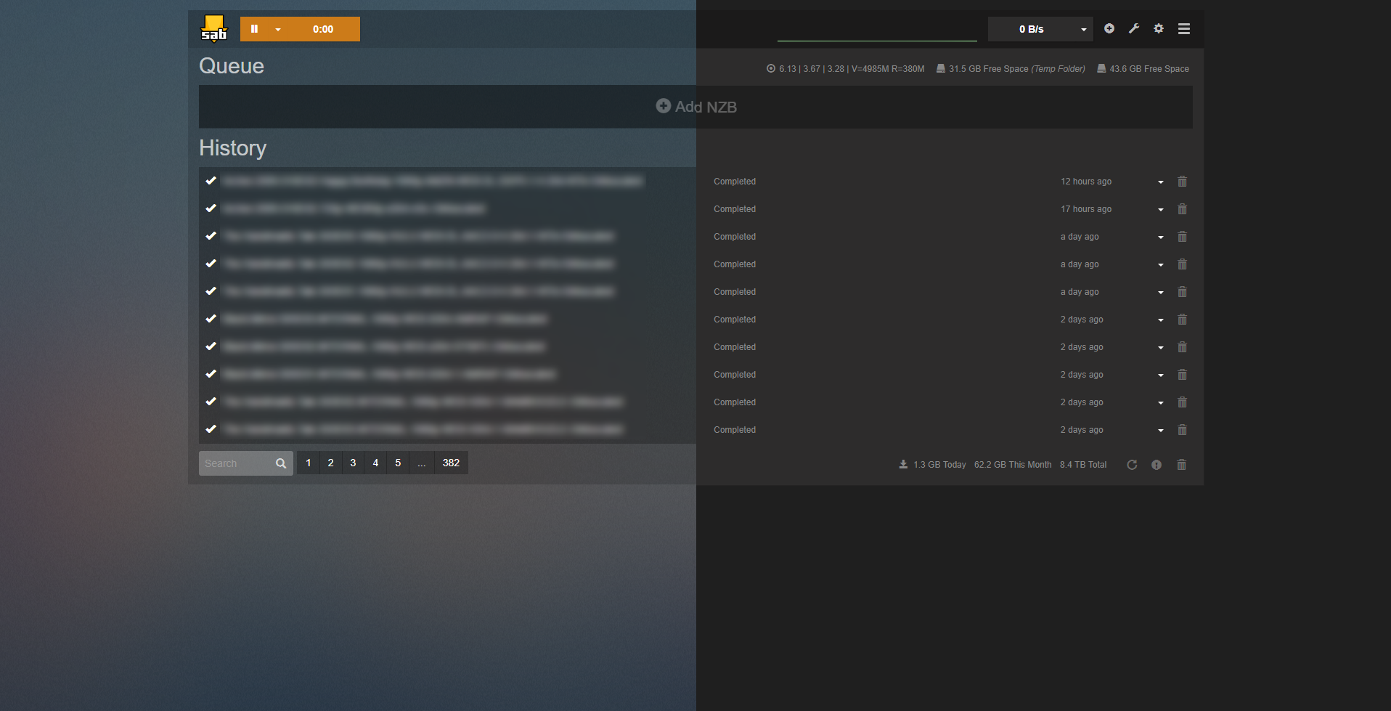Click the plus-circle add NZB icon in the top bar
The height and width of the screenshot is (711, 1391).
pos(1109,28)
